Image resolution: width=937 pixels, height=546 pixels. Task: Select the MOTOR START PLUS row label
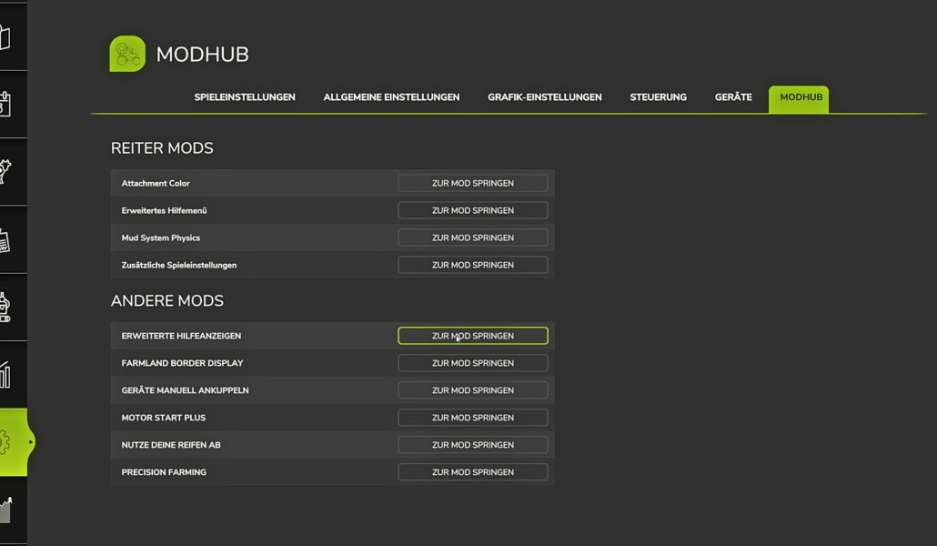coord(163,418)
